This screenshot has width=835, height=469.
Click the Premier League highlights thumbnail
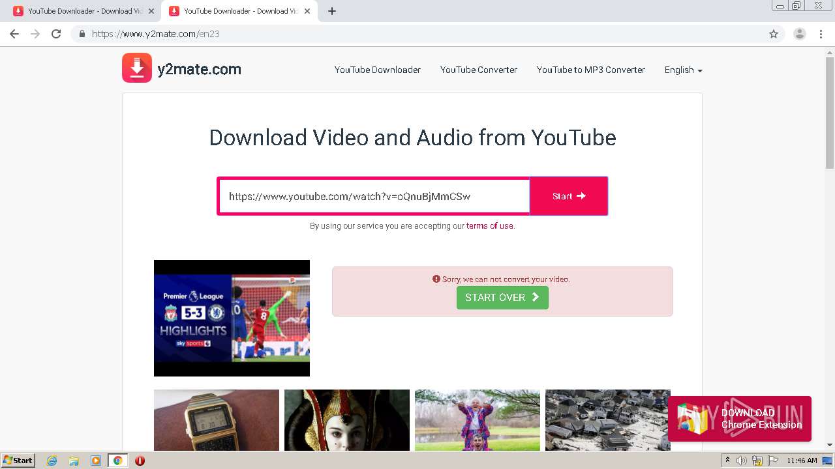pyautogui.click(x=232, y=318)
